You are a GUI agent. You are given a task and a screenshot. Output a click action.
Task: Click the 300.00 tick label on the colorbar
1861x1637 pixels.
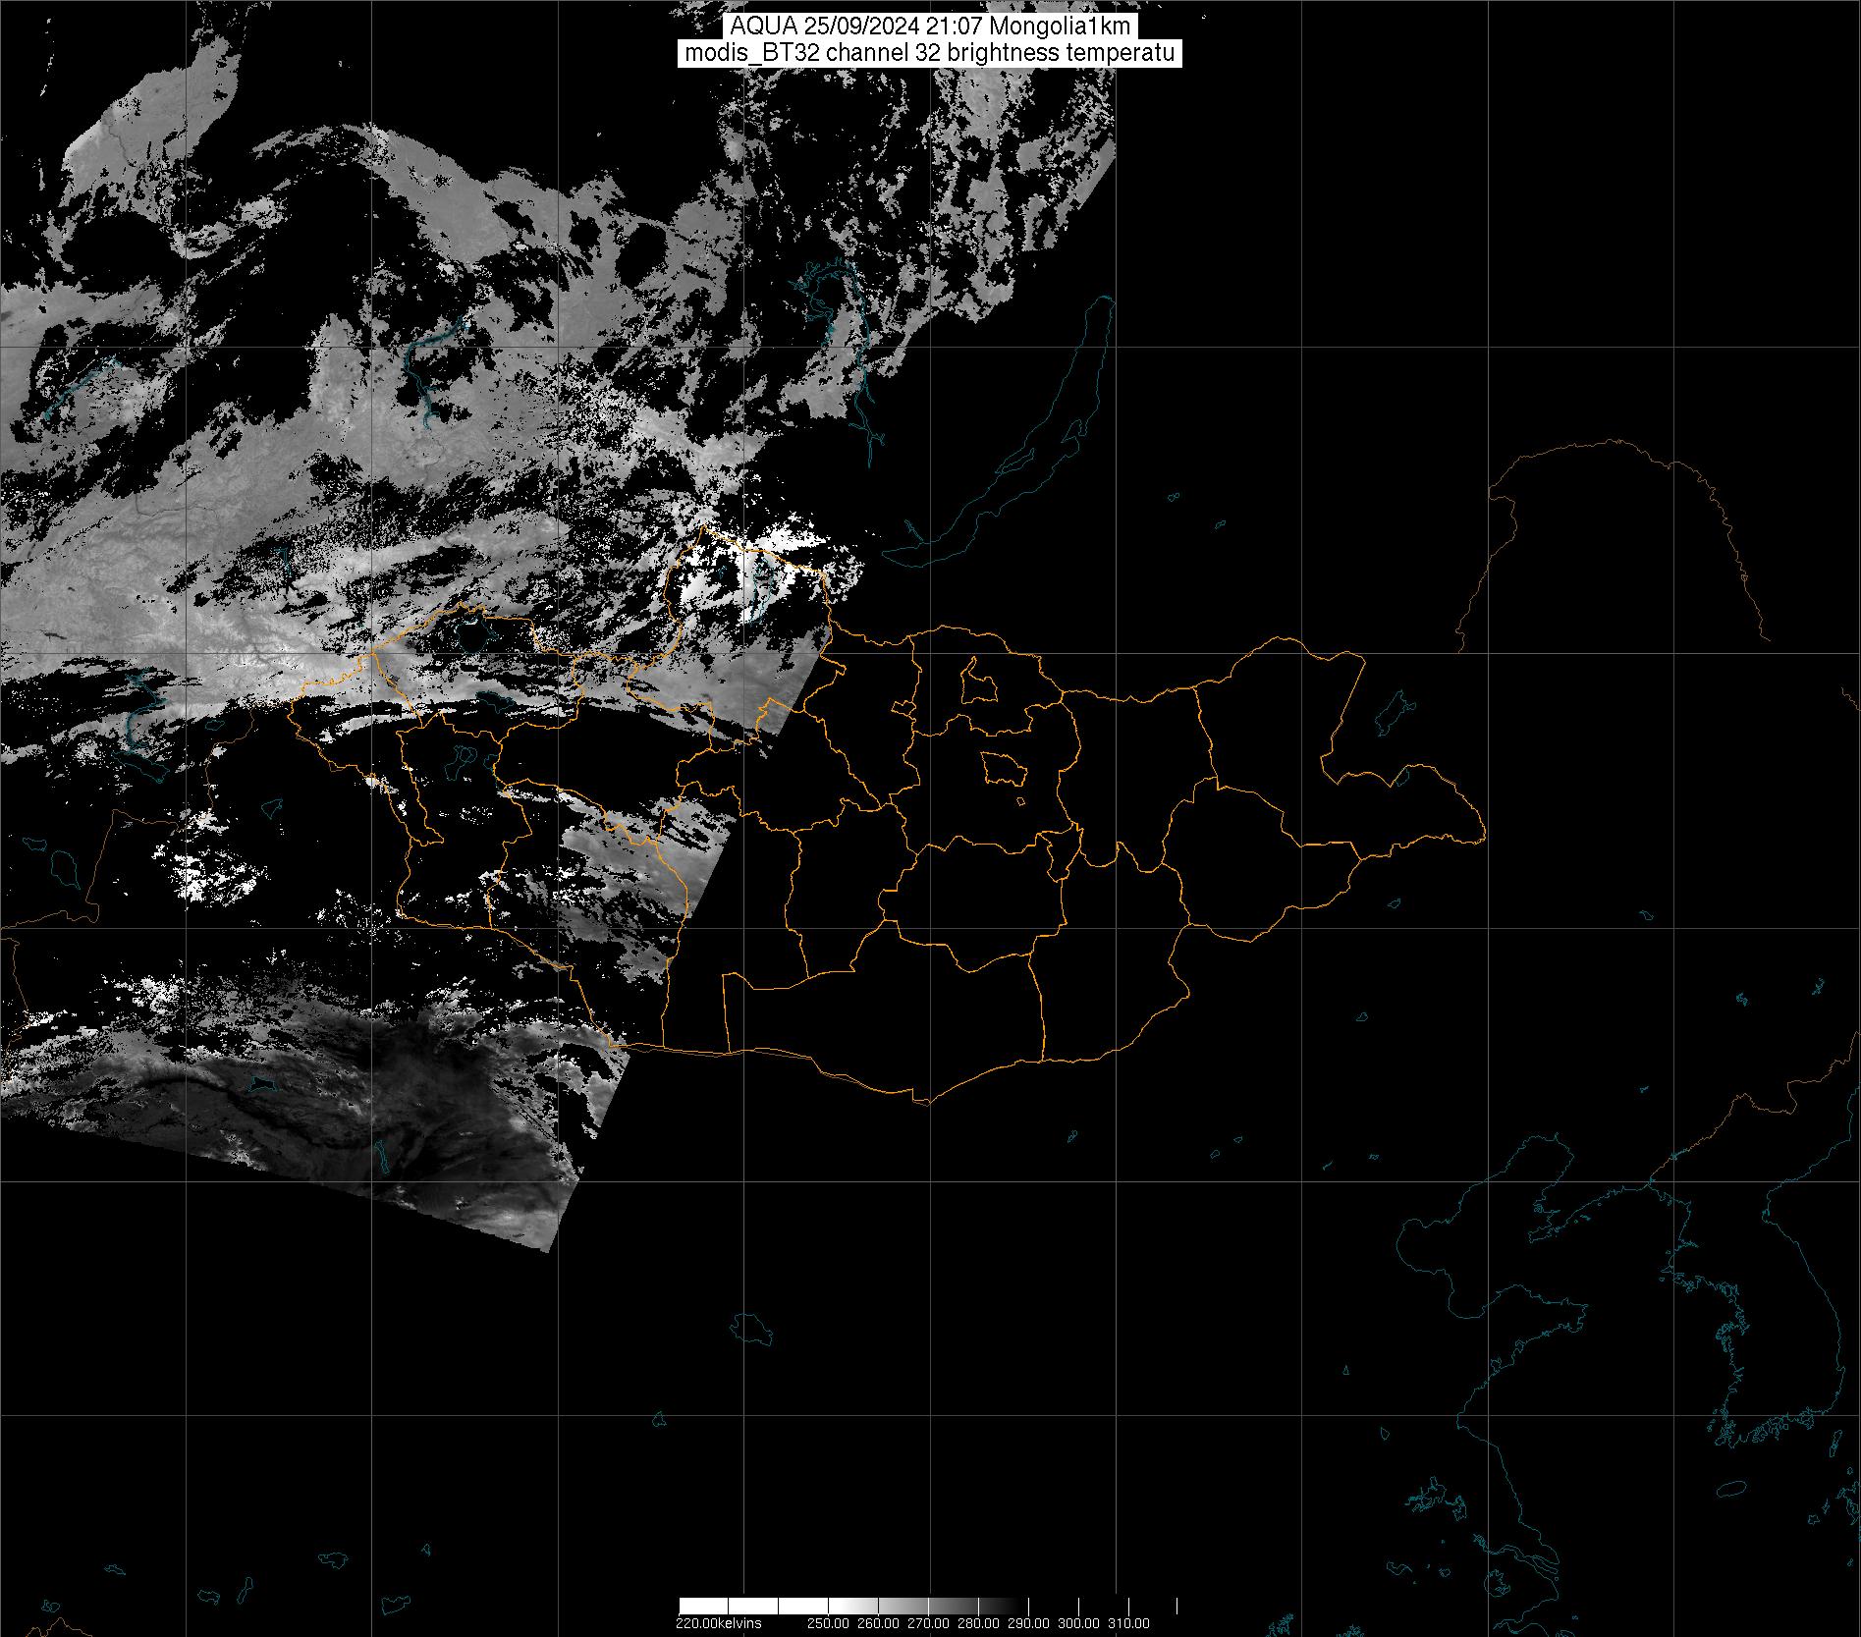(x=1078, y=1623)
